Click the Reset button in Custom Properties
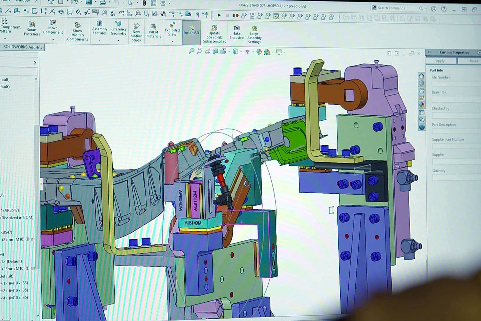This screenshot has height=321, width=481. [473, 61]
